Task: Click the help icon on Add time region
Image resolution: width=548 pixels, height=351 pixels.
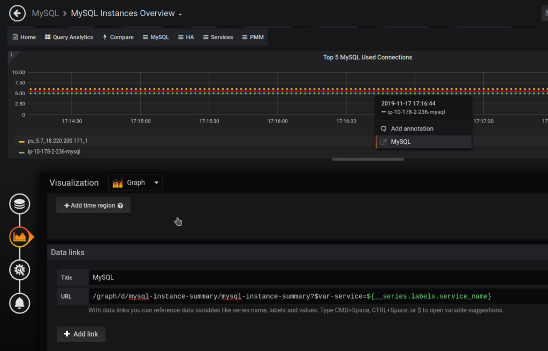Action: [120, 205]
